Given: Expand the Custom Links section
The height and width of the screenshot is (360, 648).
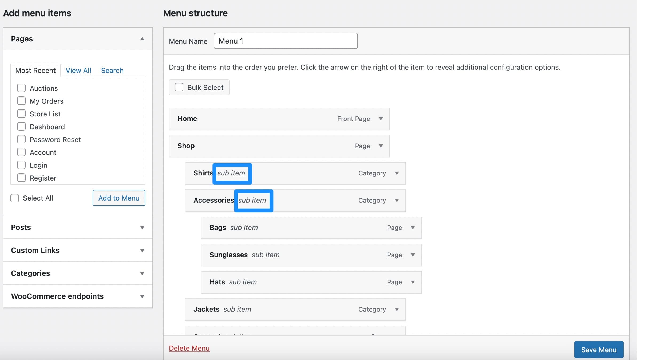Looking at the screenshot, I should pyautogui.click(x=142, y=251).
